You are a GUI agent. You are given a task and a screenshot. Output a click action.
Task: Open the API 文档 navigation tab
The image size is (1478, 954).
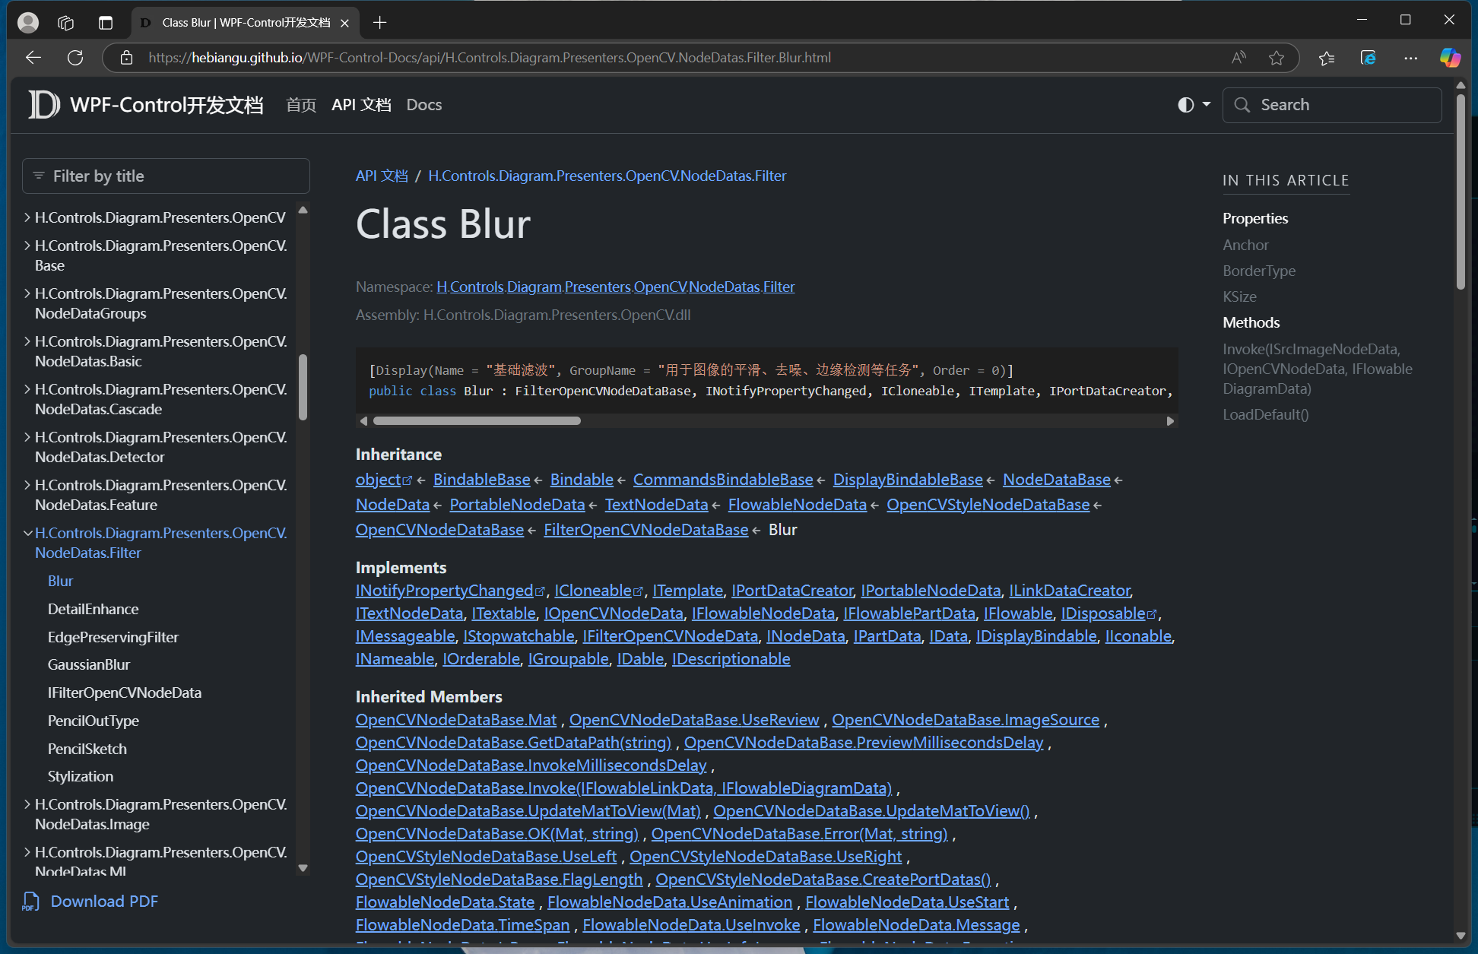tap(361, 105)
